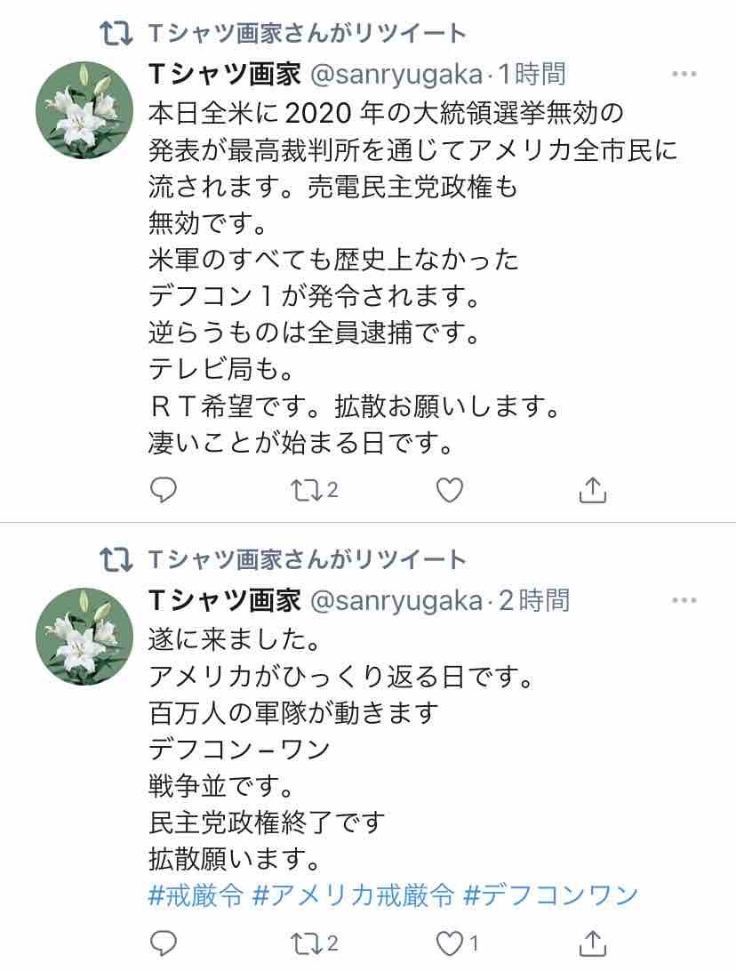Share the second tweet via share icon
The width and height of the screenshot is (736, 971).
(x=593, y=943)
